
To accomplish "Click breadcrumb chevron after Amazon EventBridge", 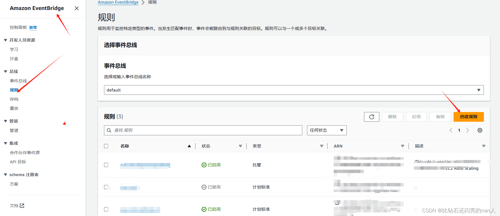I will pyautogui.click(x=143, y=2).
